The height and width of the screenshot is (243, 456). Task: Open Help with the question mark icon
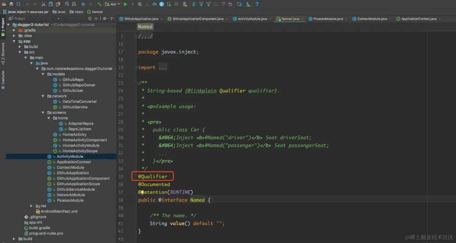[x=257, y=4]
